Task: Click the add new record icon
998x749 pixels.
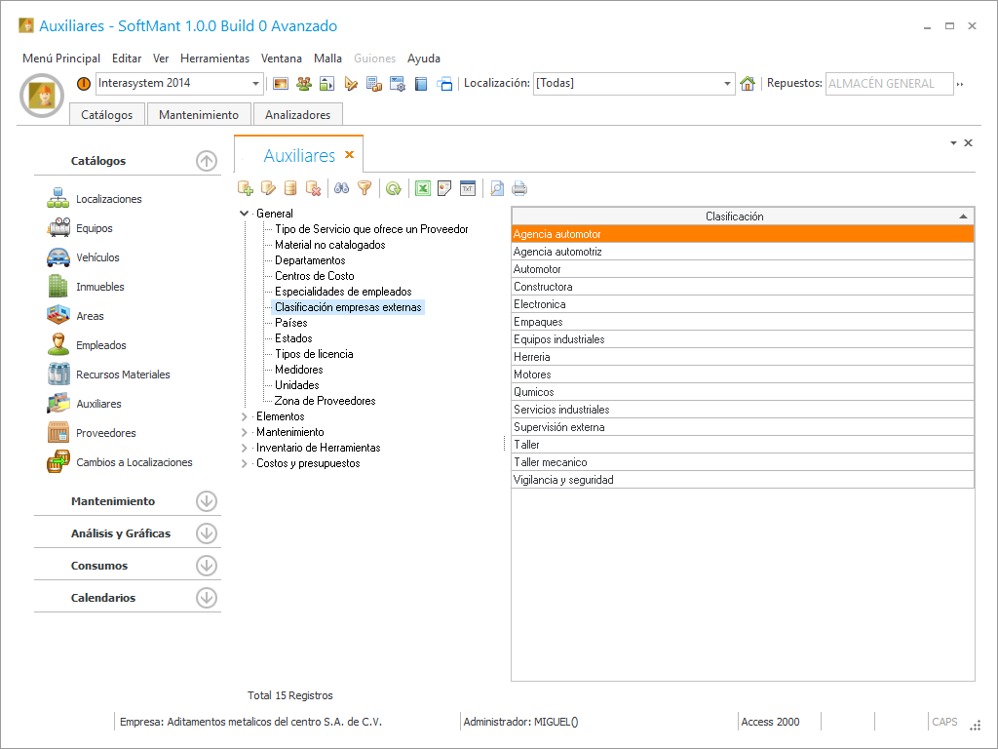Action: (246, 188)
